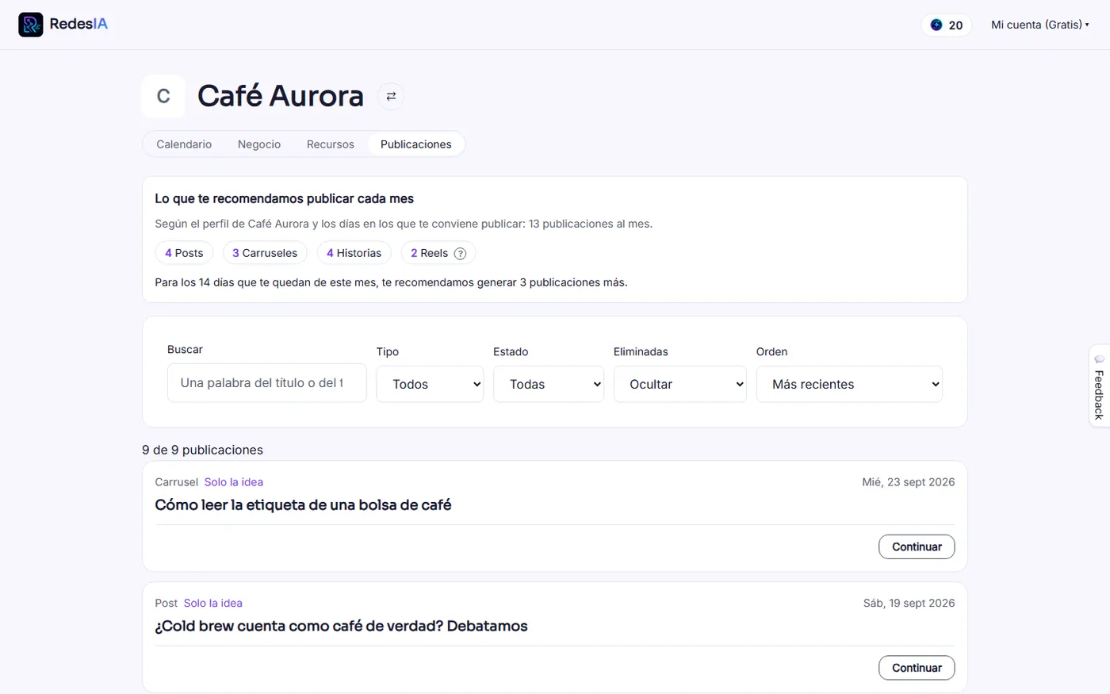1110x694 pixels.
Task: Open the Estado dropdown set to Todas
Action: pyautogui.click(x=549, y=384)
